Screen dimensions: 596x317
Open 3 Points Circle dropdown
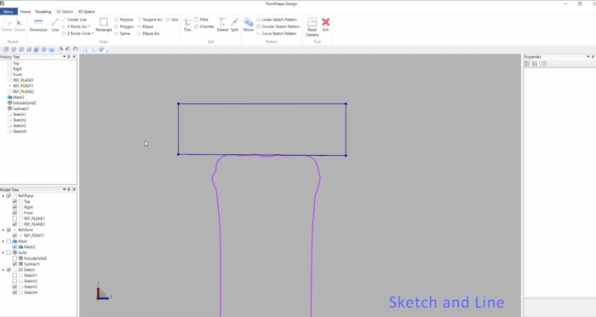coord(92,33)
